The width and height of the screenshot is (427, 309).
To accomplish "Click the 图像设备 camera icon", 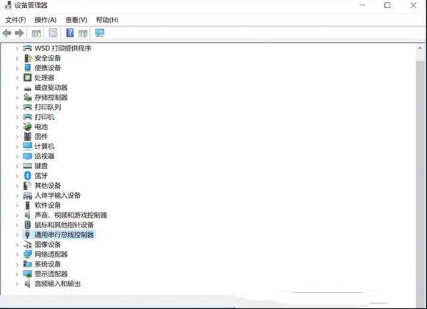I will (x=27, y=244).
